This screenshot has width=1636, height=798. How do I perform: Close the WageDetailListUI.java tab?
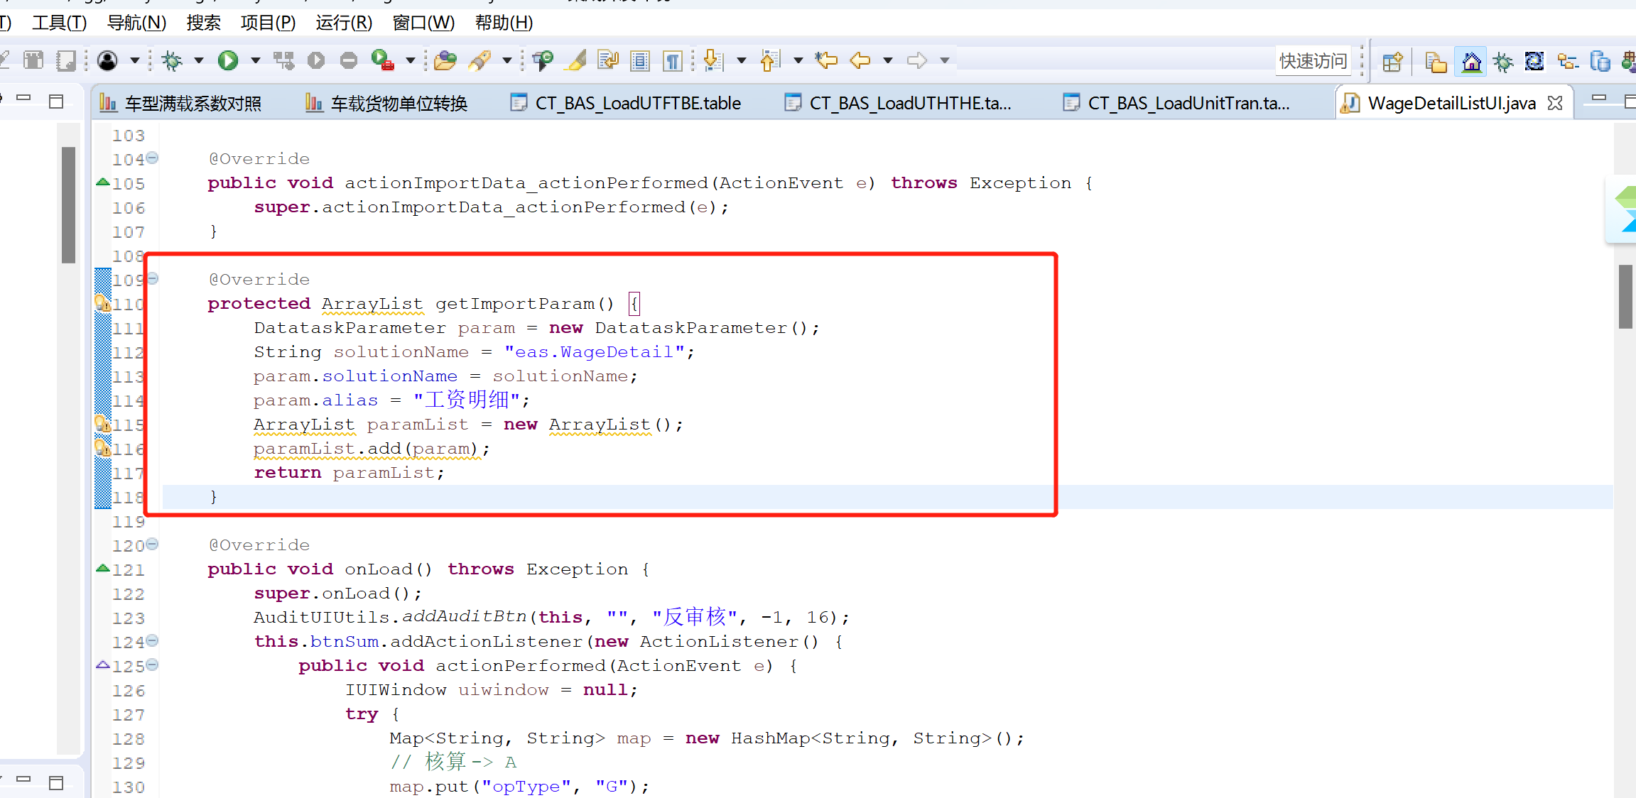(x=1555, y=104)
